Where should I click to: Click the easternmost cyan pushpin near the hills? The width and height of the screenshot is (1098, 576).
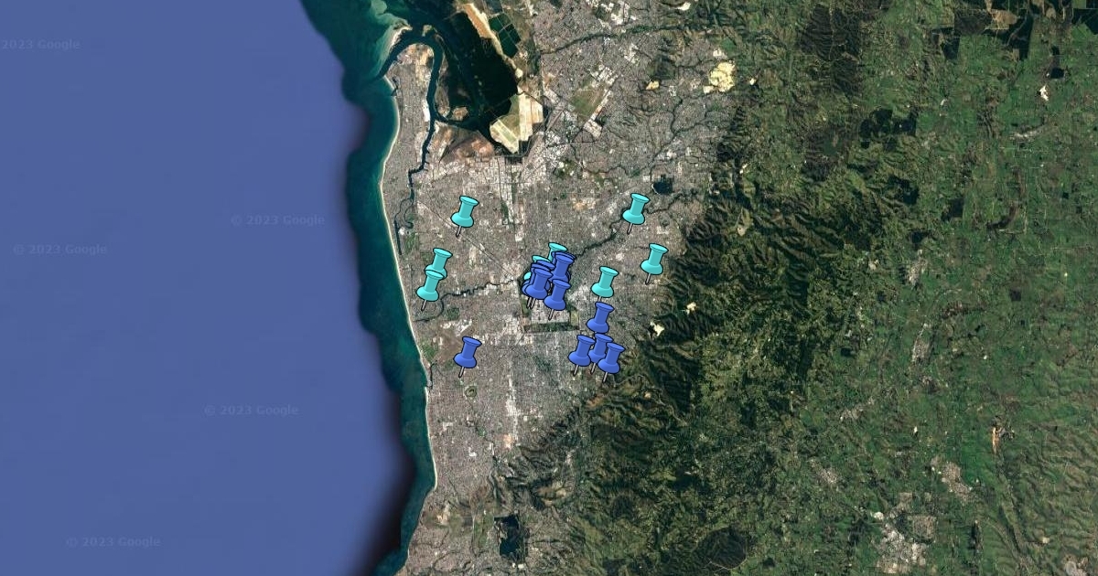(x=653, y=259)
